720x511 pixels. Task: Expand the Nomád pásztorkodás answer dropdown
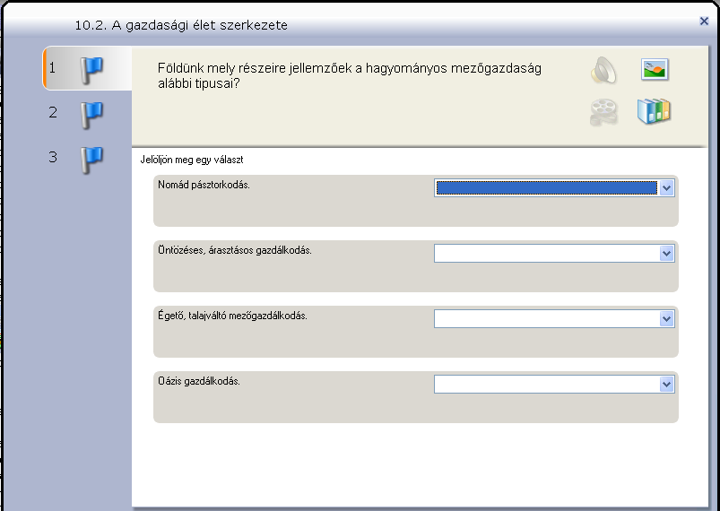pyautogui.click(x=666, y=188)
